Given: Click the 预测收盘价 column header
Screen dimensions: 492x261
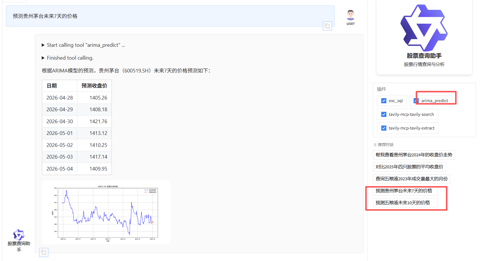Looking at the screenshot, I should click(x=94, y=86).
